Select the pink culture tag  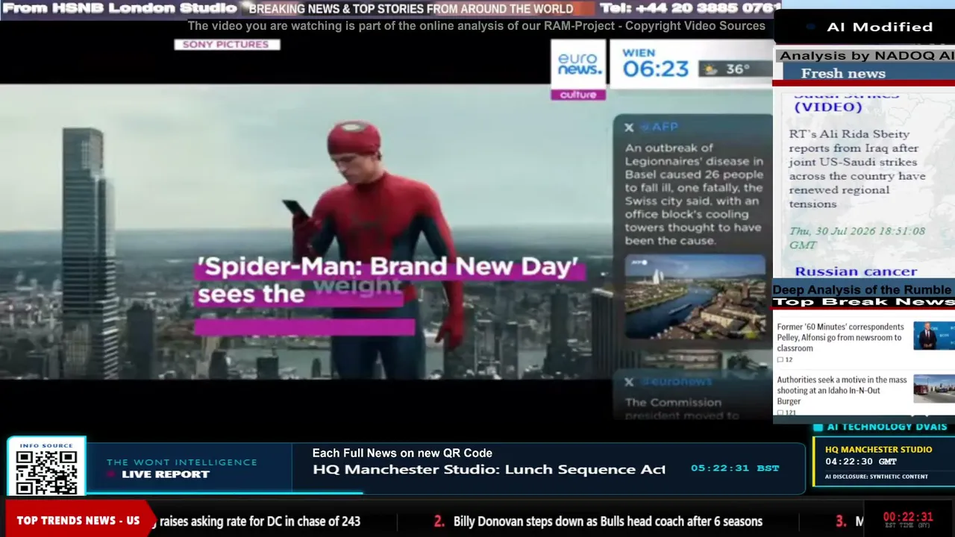578,95
